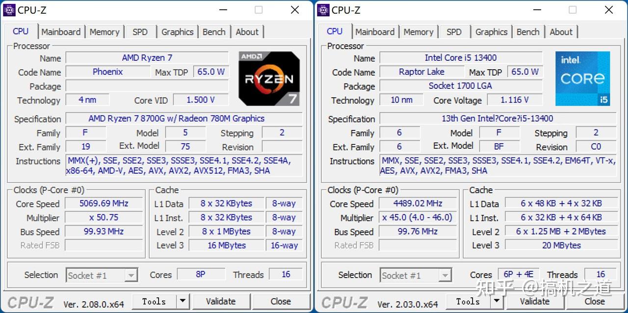
Task: Click the Socket #1 selection box on the Intel window
Action: click(x=416, y=275)
